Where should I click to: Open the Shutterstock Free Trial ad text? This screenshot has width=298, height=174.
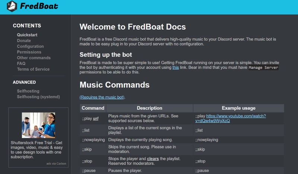[x=37, y=150]
